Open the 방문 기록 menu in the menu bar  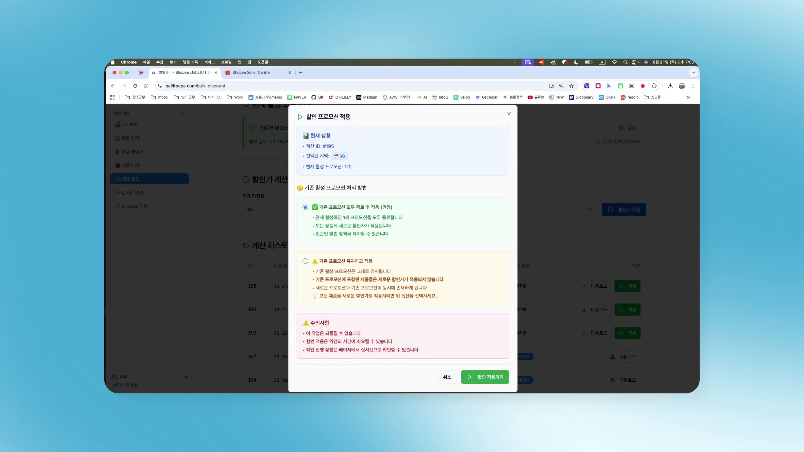coord(190,62)
